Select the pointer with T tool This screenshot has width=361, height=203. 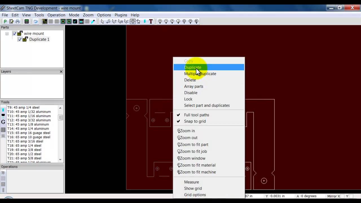pos(114,21)
